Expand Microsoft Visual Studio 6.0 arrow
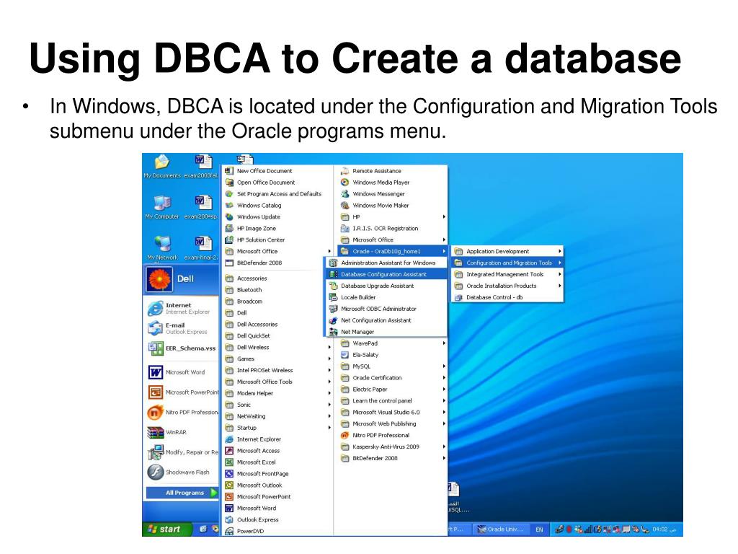The height and width of the screenshot is (554, 738). tap(444, 412)
